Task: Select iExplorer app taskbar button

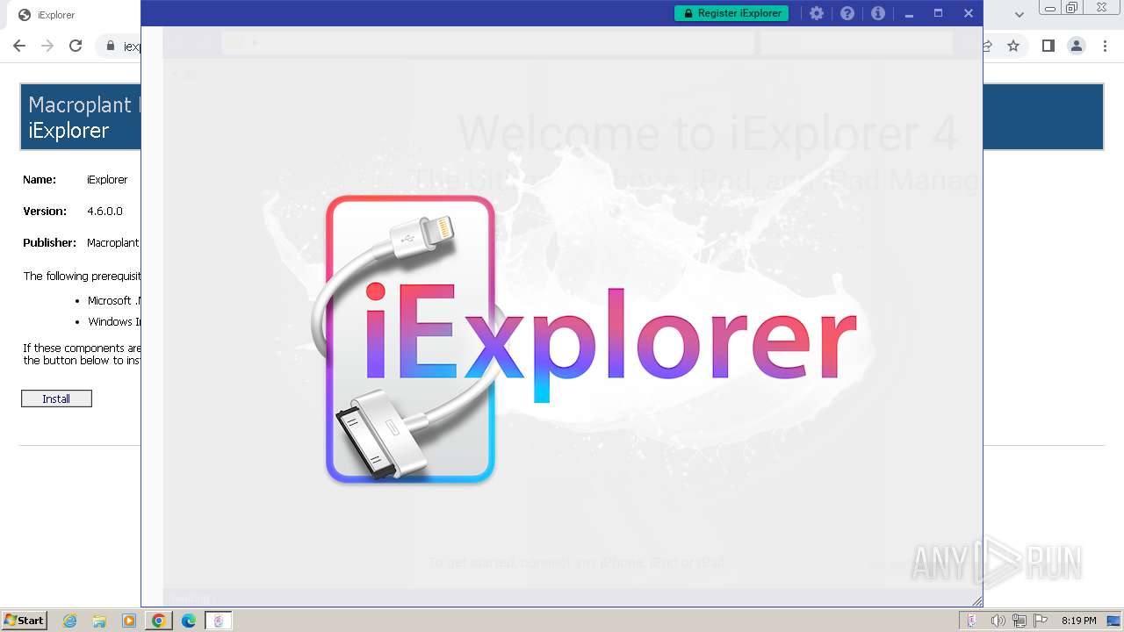Action: pos(219,621)
